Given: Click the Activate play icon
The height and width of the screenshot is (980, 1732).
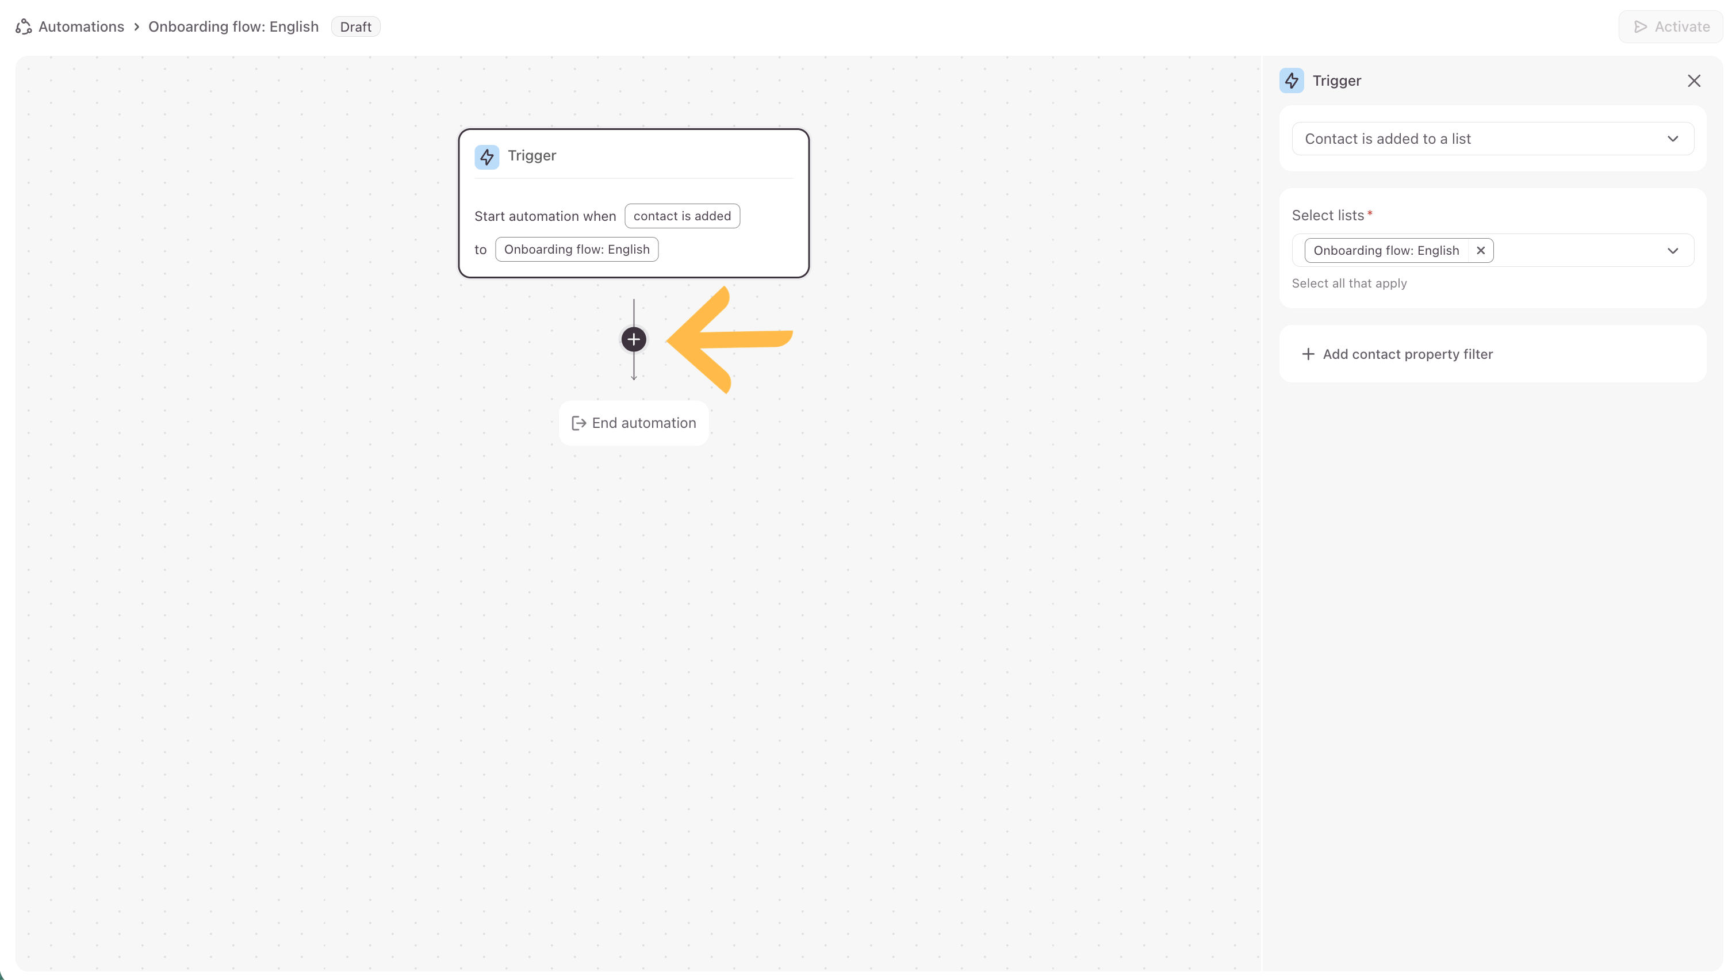Looking at the screenshot, I should [1640, 27].
